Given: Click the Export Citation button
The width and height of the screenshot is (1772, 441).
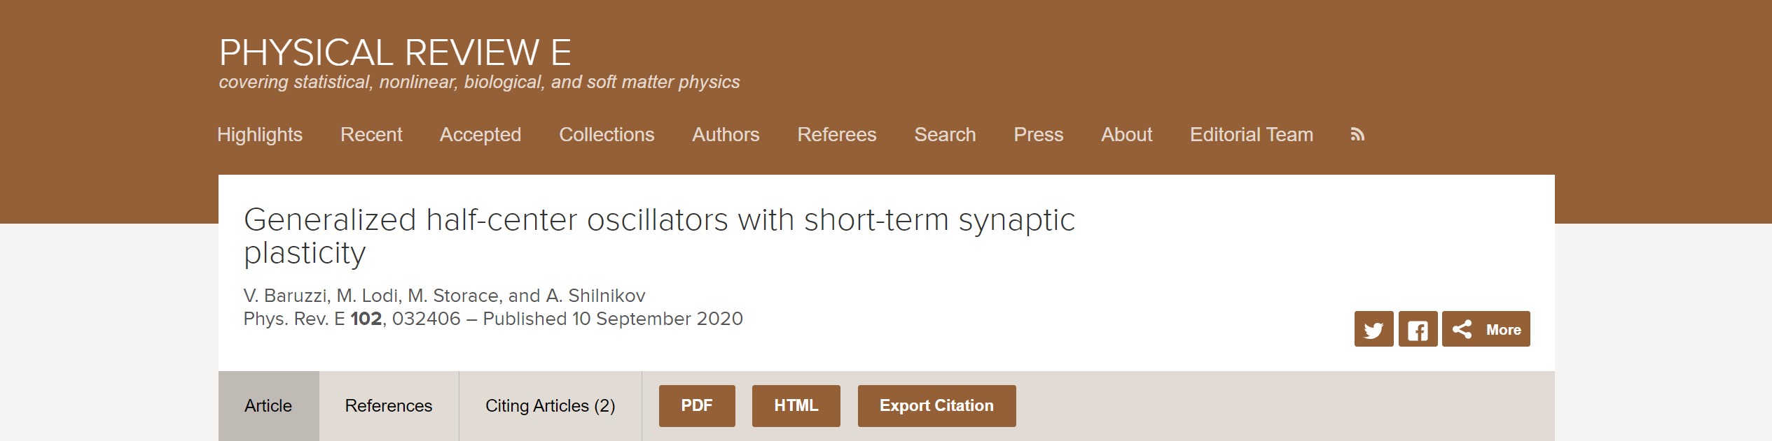Looking at the screenshot, I should [937, 406].
